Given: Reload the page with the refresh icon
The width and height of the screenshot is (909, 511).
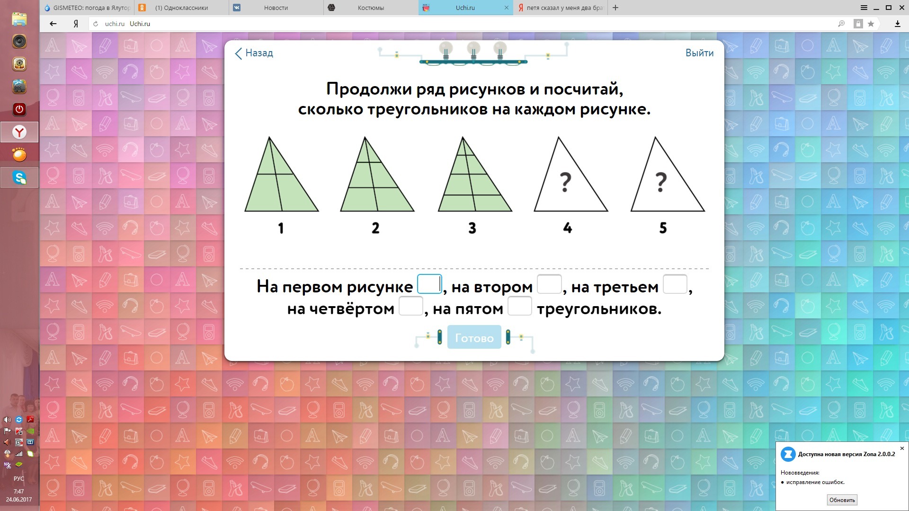Looking at the screenshot, I should pyautogui.click(x=96, y=24).
